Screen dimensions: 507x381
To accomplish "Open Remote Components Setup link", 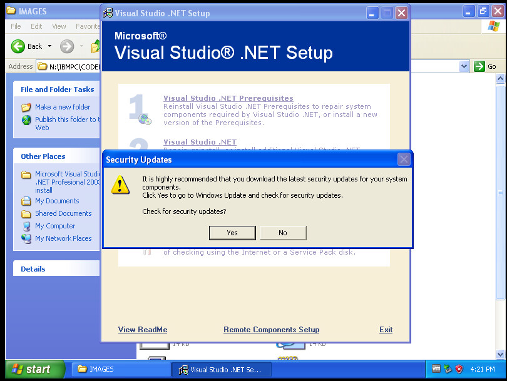I will pyautogui.click(x=271, y=330).
